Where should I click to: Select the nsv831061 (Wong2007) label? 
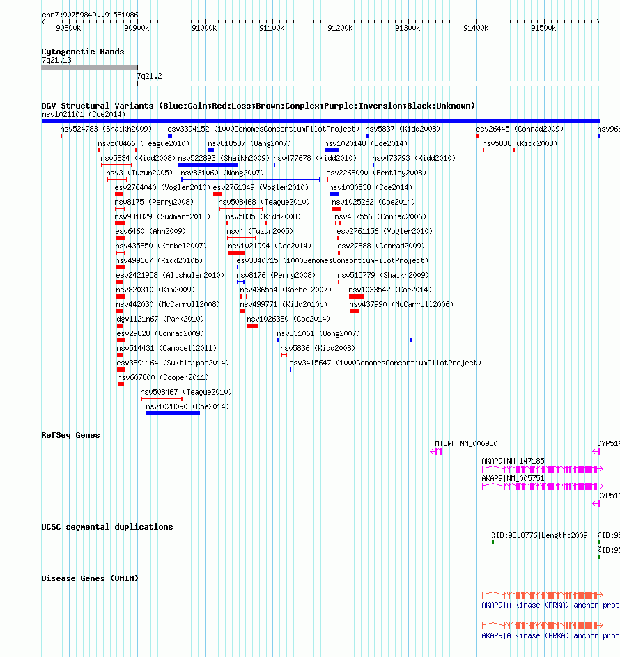click(318, 334)
